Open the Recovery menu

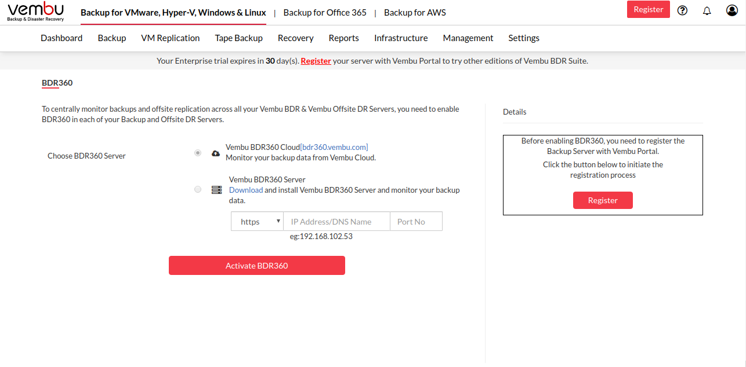click(296, 38)
